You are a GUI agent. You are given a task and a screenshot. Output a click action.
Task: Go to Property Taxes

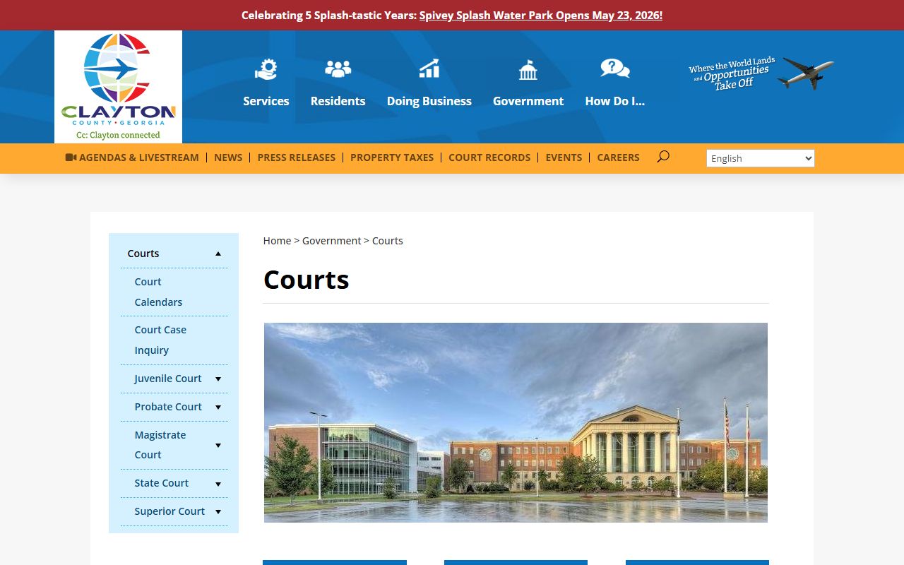click(x=392, y=157)
